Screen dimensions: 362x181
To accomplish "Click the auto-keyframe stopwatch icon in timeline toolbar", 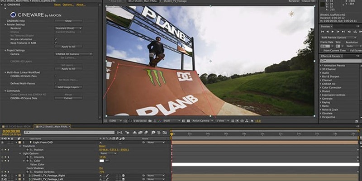I will [x=159, y=133].
